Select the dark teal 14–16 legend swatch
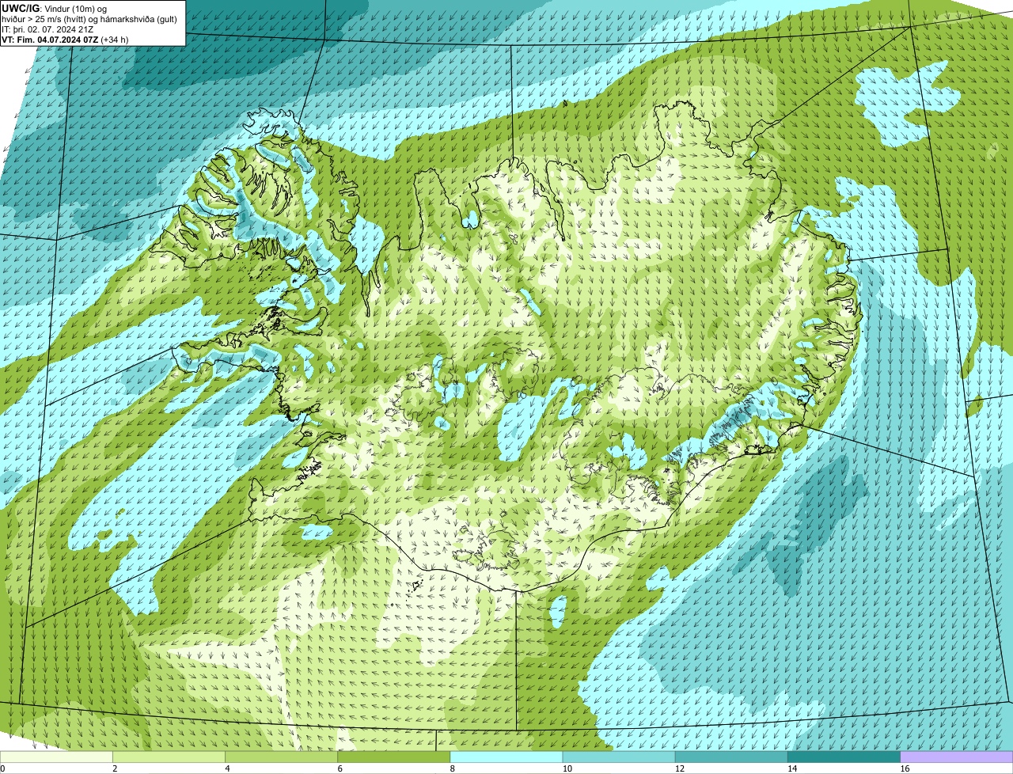 pos(844,757)
